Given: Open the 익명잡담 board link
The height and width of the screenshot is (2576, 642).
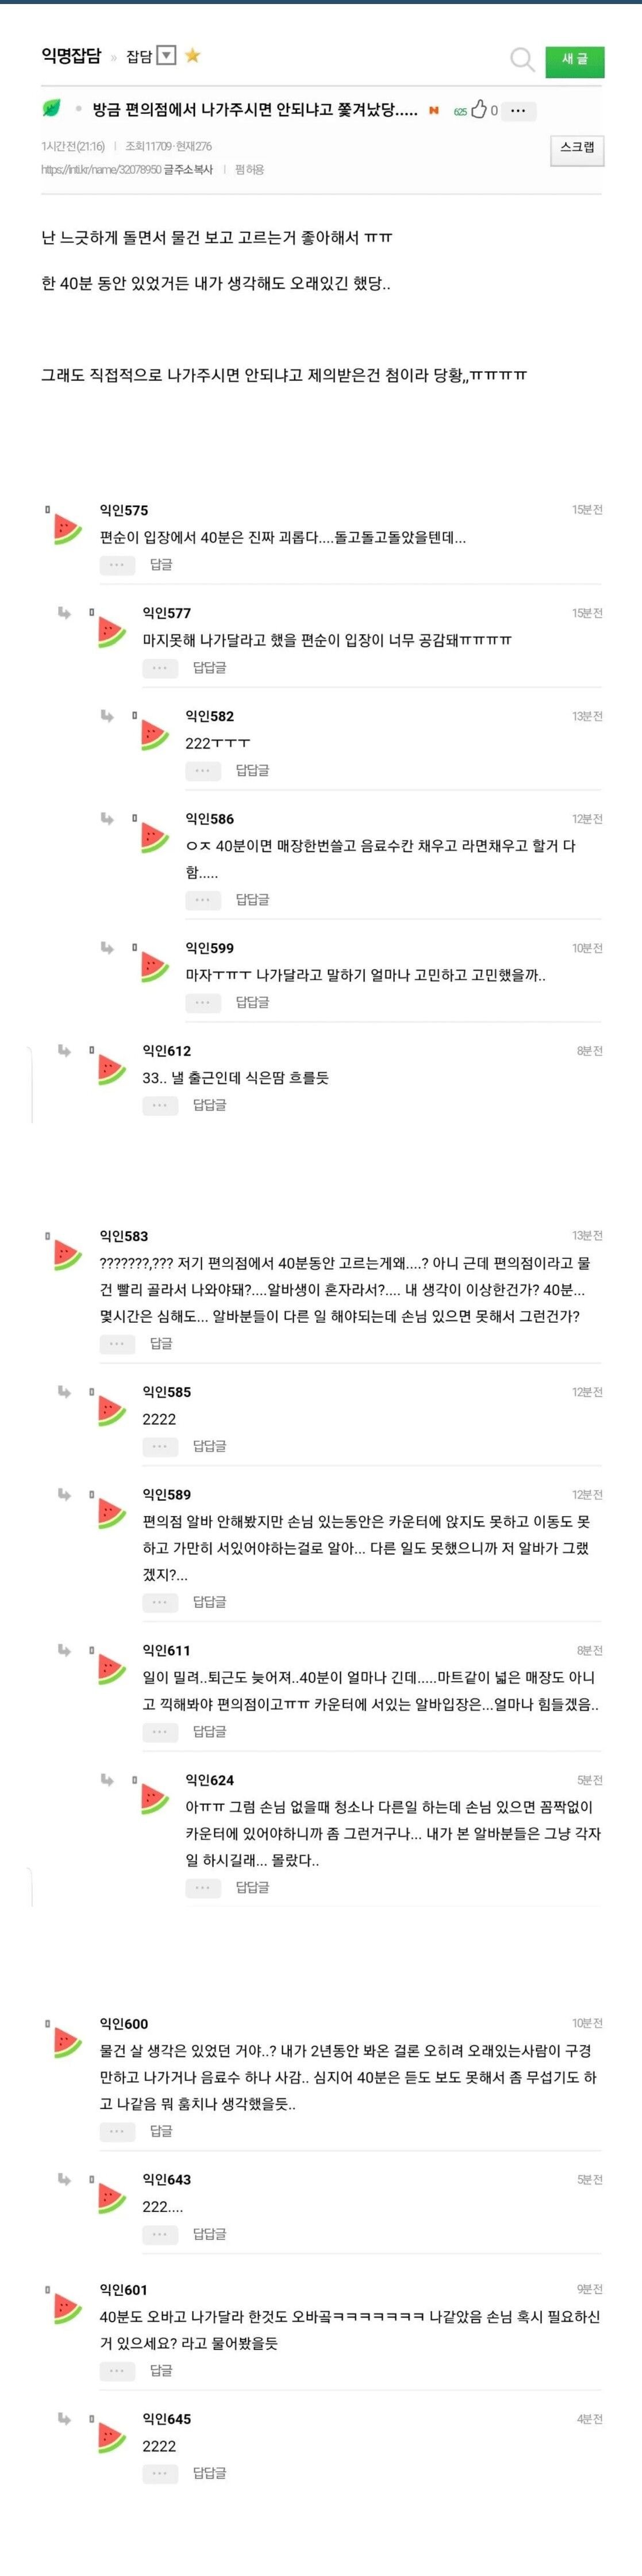Looking at the screenshot, I should click(x=71, y=56).
